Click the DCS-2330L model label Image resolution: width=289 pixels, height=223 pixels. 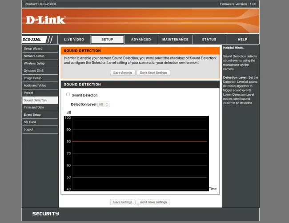point(32,40)
